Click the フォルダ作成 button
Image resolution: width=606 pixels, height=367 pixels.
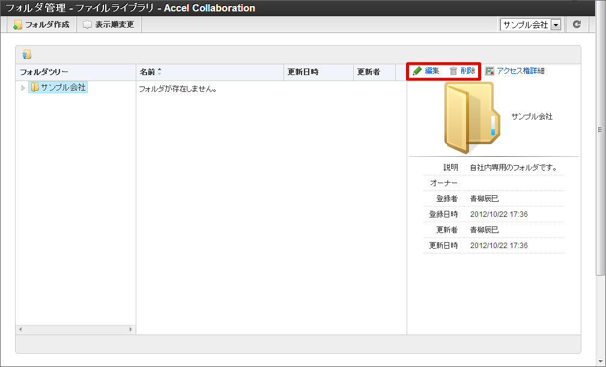click(41, 25)
